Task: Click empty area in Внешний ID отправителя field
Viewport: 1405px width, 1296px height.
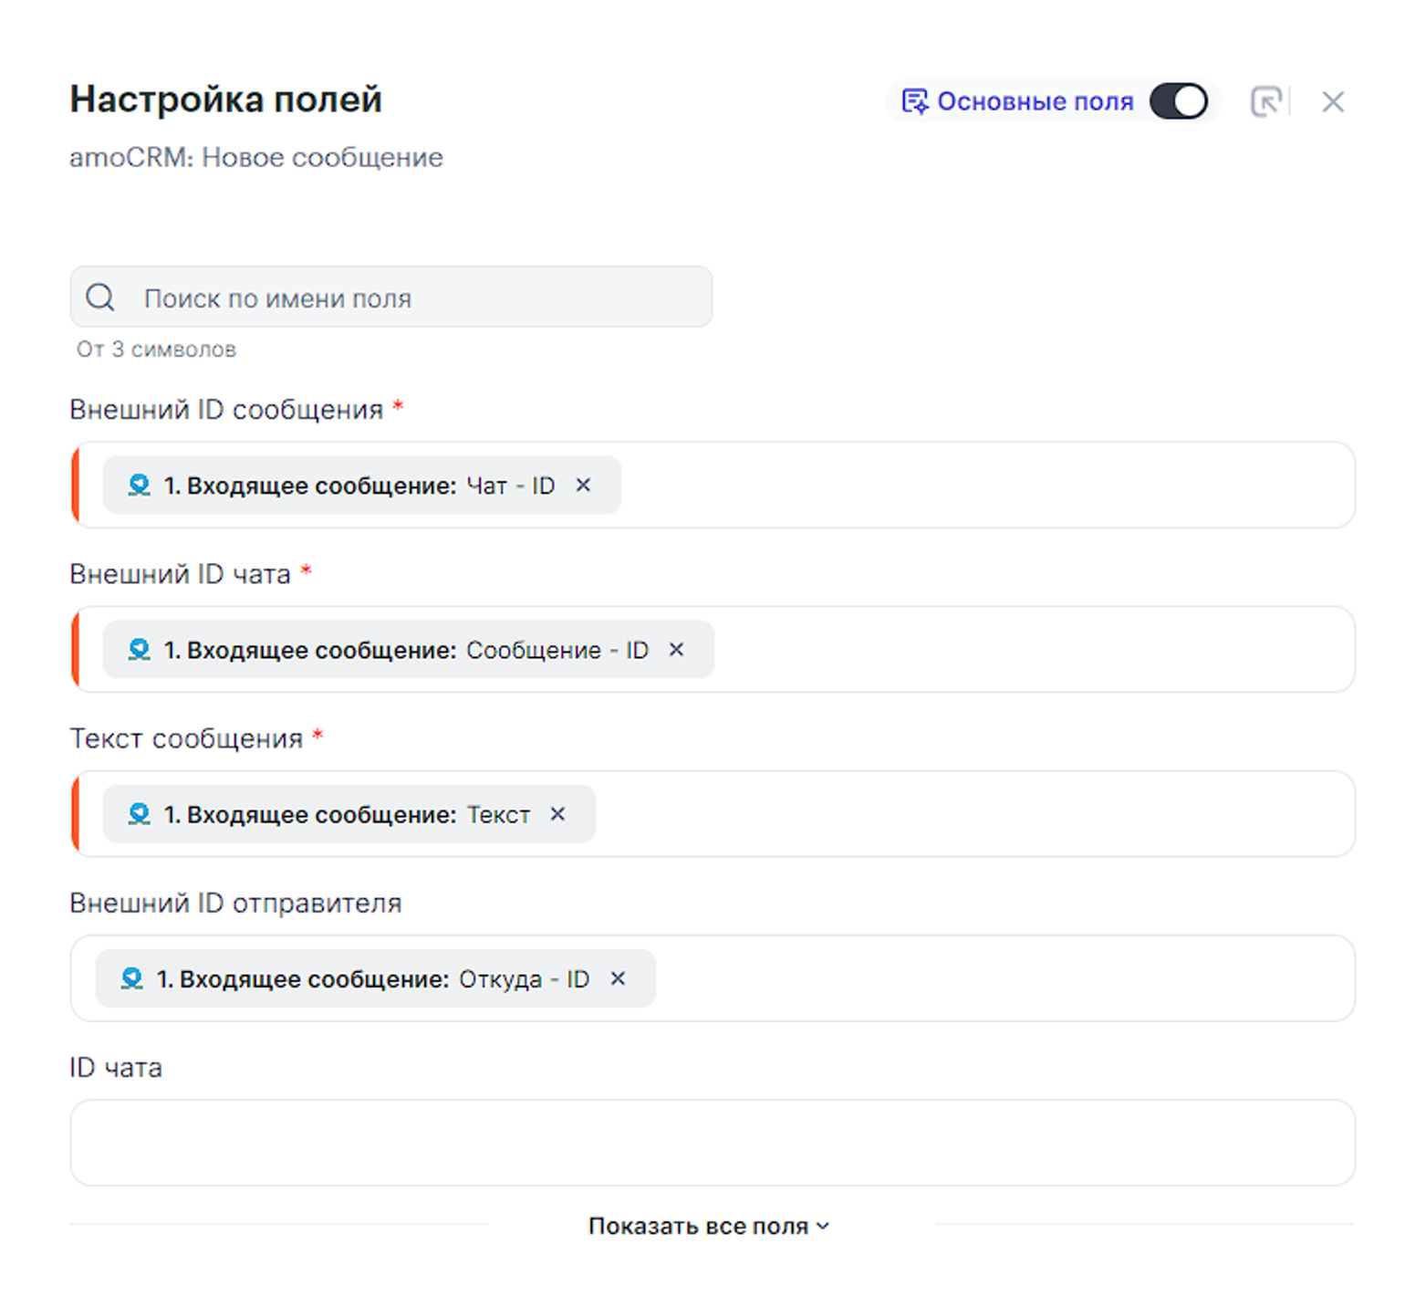Action: [x=1004, y=978]
